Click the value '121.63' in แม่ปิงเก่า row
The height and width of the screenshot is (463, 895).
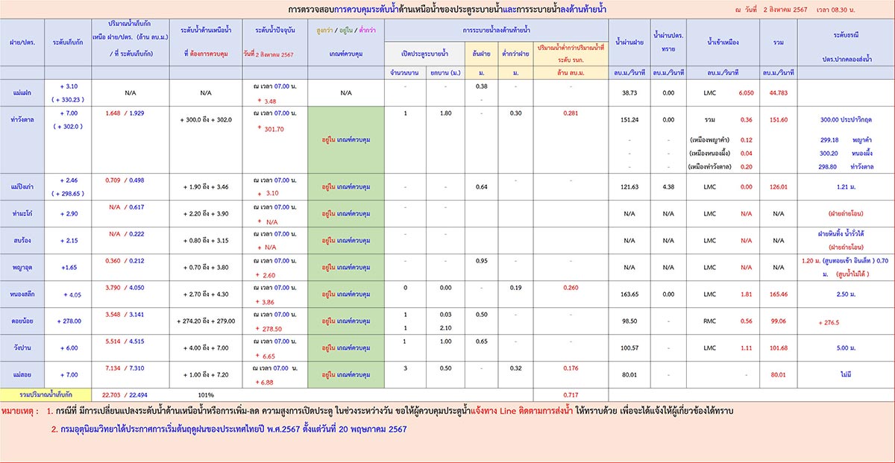coord(629,187)
